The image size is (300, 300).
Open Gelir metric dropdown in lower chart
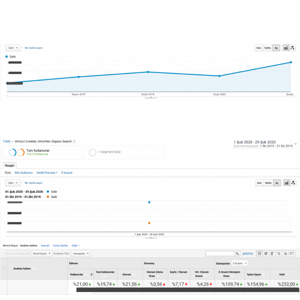coord(13,183)
